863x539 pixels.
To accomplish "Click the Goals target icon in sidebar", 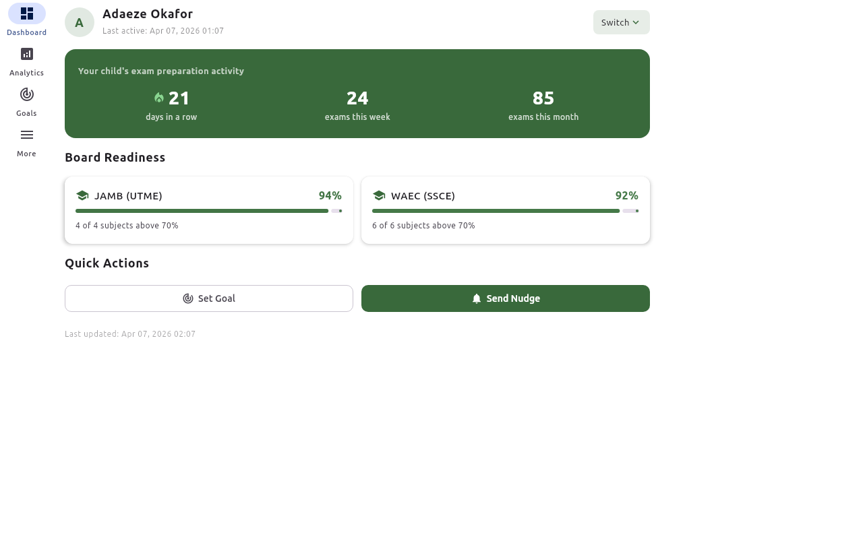I will 27,94.
